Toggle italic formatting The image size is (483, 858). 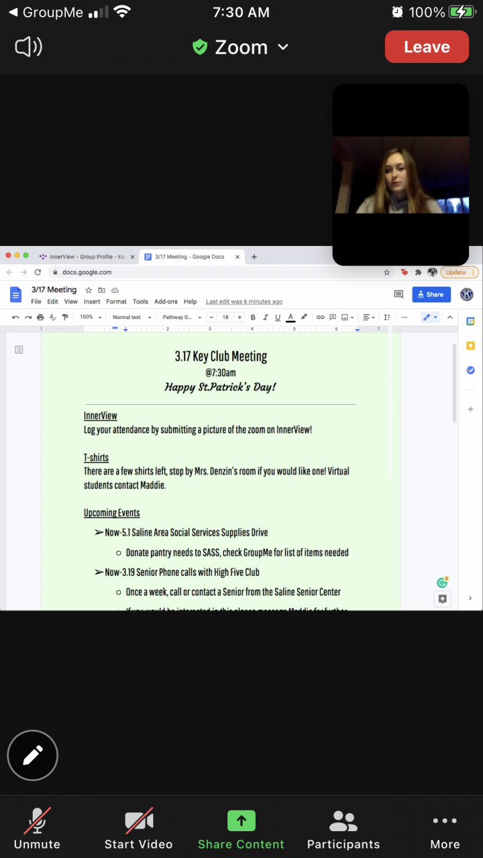point(266,317)
